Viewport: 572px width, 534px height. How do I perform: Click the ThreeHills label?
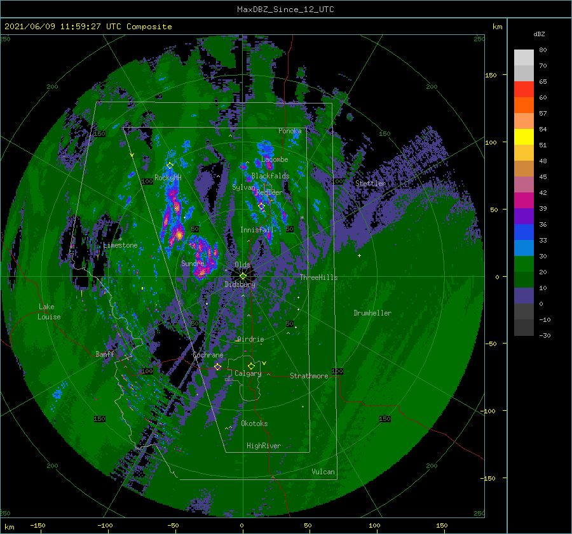(x=318, y=277)
